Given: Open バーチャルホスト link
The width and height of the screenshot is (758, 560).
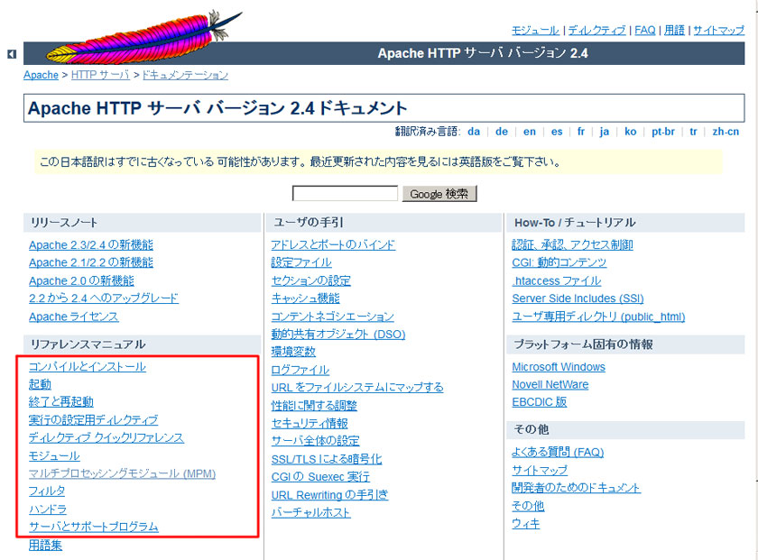Looking at the screenshot, I should coord(310,512).
